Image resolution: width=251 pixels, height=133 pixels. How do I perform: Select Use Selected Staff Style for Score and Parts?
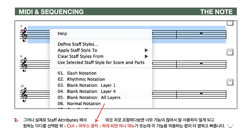[101, 63]
